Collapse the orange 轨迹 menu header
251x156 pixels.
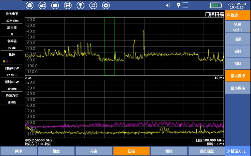click(x=238, y=15)
